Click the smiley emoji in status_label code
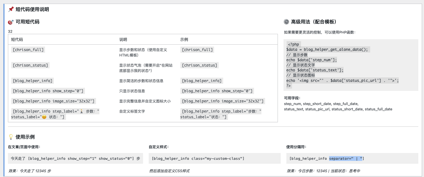Screen dimensions: 424x177 (44, 117)
